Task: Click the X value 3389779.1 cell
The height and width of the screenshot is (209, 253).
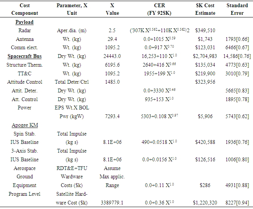Action: (112, 203)
